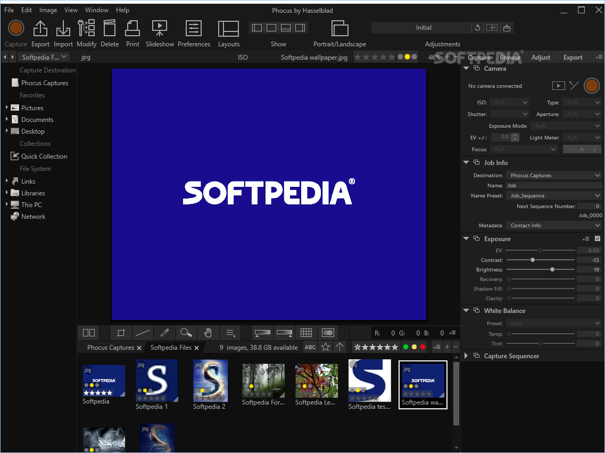The image size is (605, 453).
Task: Toggle the green color label filter
Action: [x=405, y=347]
